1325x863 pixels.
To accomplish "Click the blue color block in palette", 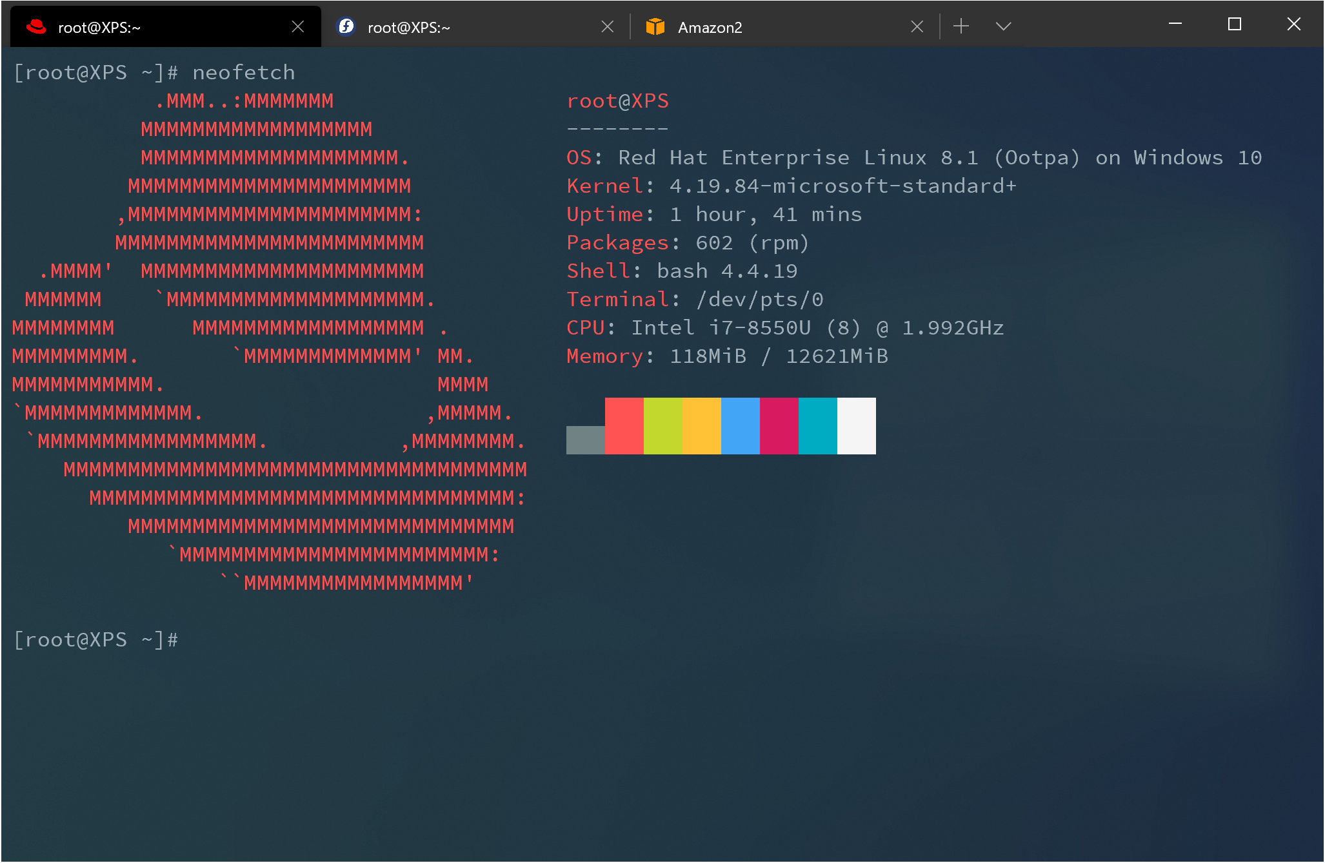I will coord(740,425).
